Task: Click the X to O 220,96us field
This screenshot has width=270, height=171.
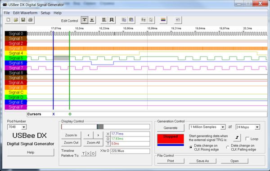Action: 130,151
